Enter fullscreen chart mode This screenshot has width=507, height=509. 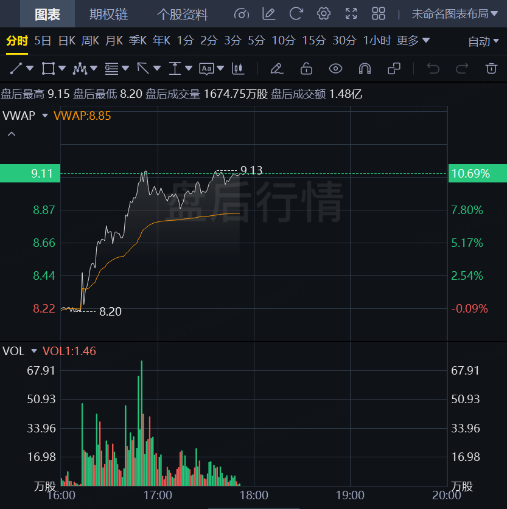(351, 13)
